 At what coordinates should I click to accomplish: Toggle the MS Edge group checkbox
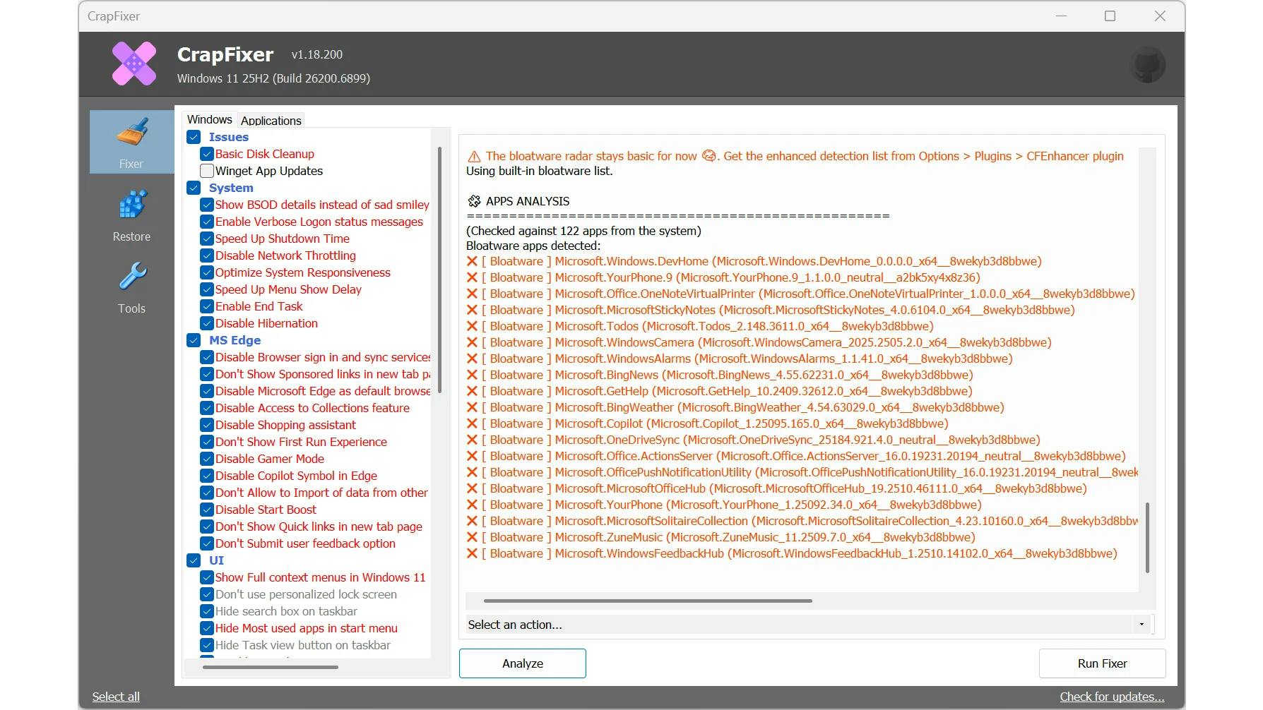194,340
